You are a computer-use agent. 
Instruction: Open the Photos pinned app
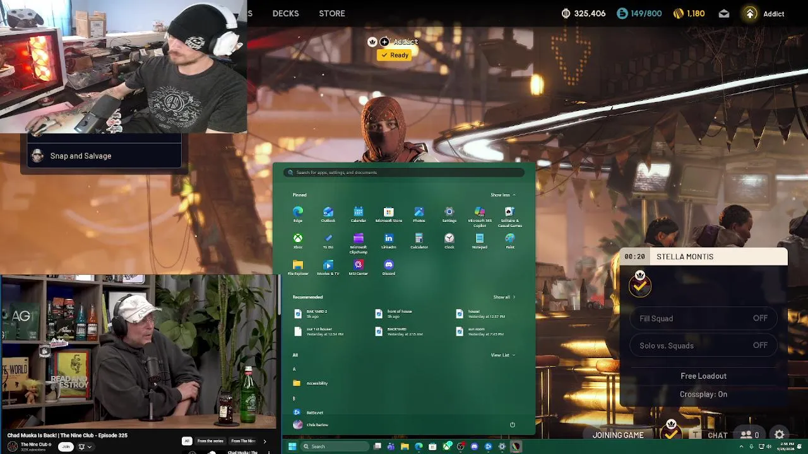(419, 214)
